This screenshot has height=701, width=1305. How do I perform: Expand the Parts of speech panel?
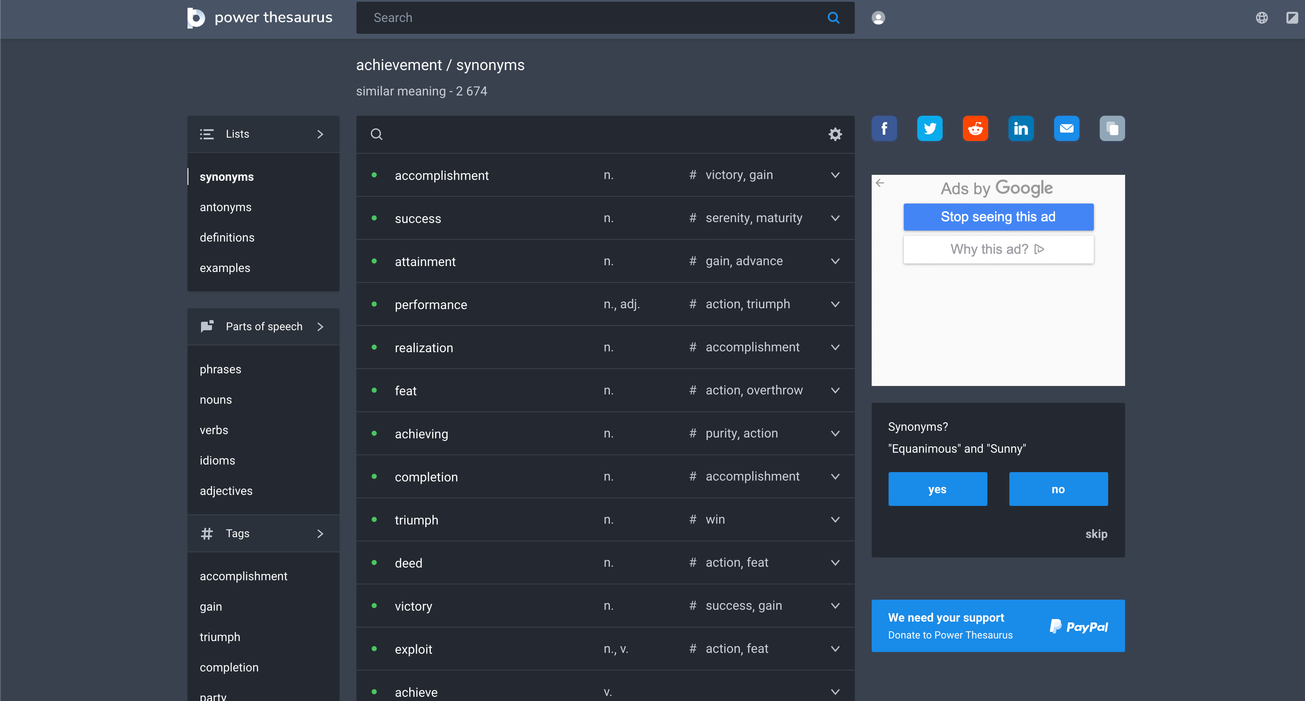click(x=320, y=327)
